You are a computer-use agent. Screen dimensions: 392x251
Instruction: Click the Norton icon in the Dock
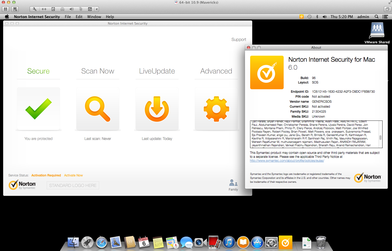[x=285, y=242]
